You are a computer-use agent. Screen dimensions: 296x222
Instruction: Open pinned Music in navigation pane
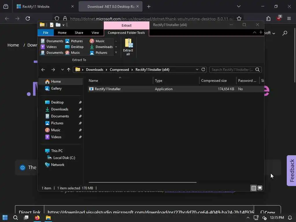pyautogui.click(x=61, y=130)
